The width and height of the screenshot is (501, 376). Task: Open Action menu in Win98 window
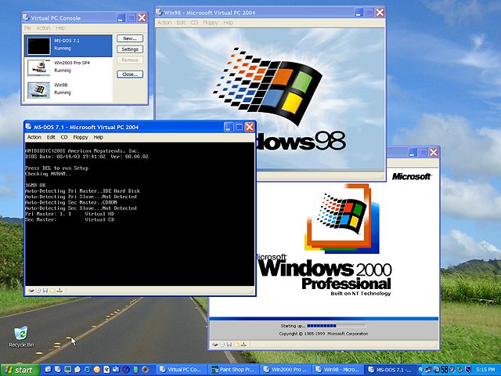pyautogui.click(x=164, y=23)
